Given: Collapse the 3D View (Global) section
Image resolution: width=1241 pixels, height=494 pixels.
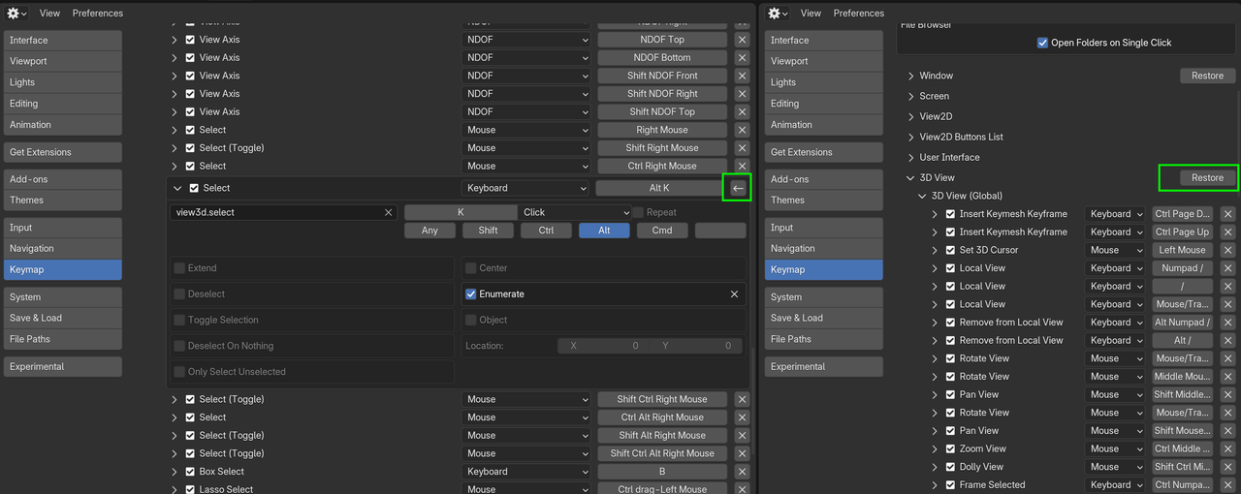Looking at the screenshot, I should point(923,196).
